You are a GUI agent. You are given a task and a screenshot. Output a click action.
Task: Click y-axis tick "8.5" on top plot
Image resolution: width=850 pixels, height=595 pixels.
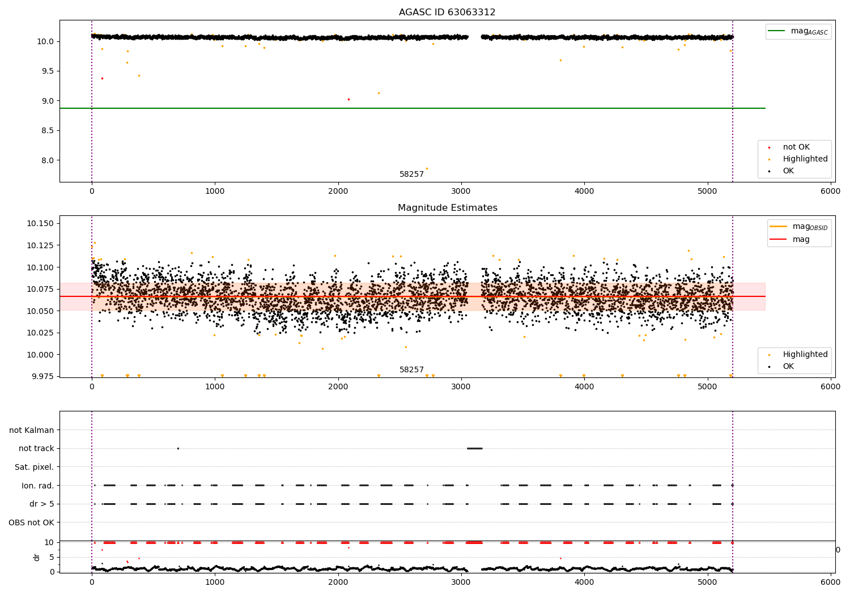tap(48, 131)
